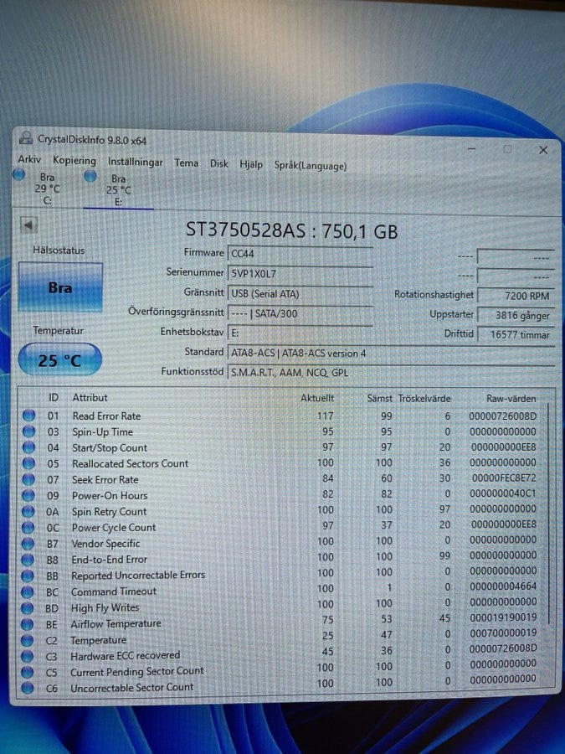
Task: Click the status icon for Command Timeout
Action: pyautogui.click(x=28, y=591)
